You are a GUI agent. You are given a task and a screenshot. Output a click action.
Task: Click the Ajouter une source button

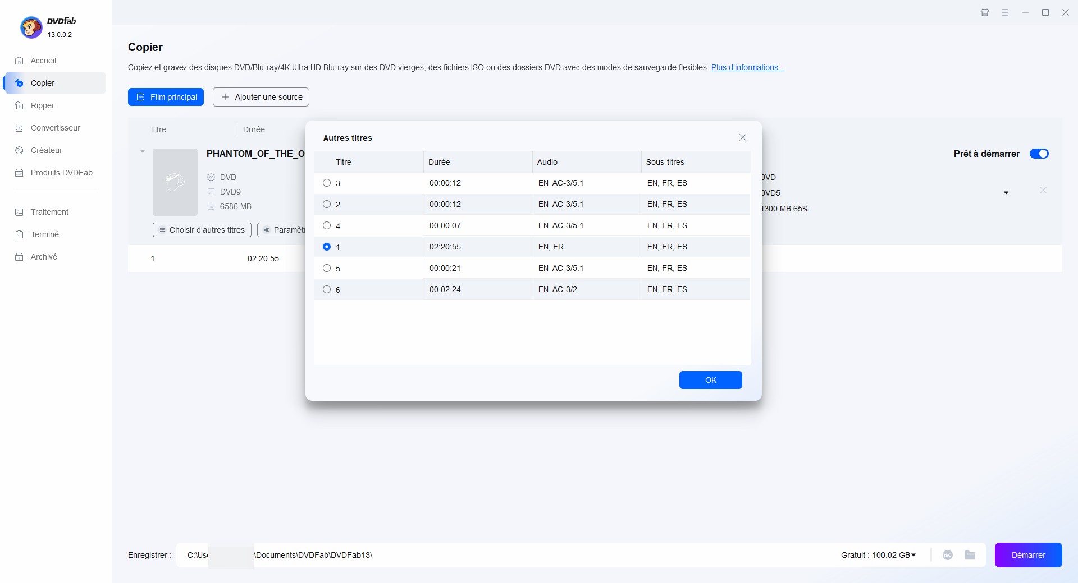coord(261,97)
